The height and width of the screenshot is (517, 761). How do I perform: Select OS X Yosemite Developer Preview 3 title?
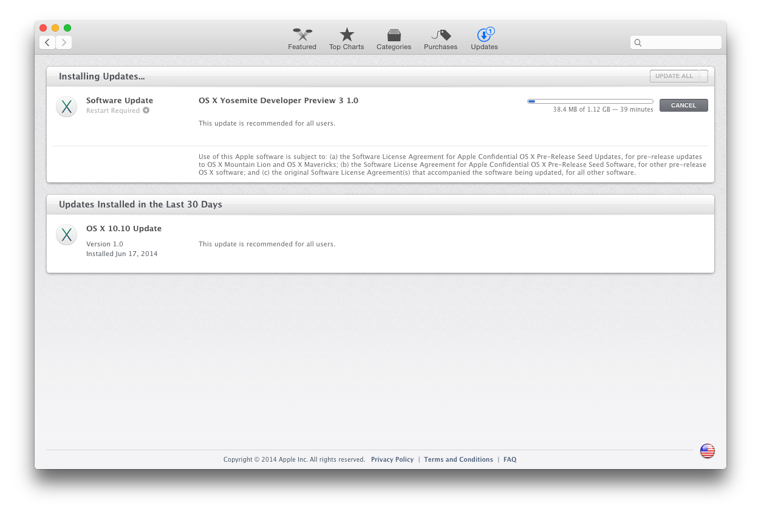pyautogui.click(x=278, y=101)
